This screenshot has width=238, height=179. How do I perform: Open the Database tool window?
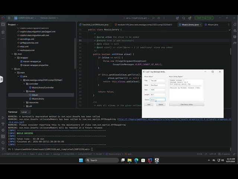[x=235, y=37]
